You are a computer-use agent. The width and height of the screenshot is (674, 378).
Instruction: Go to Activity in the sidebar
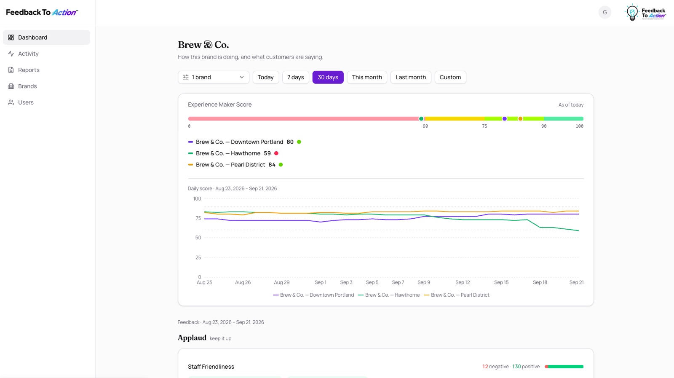point(46,54)
